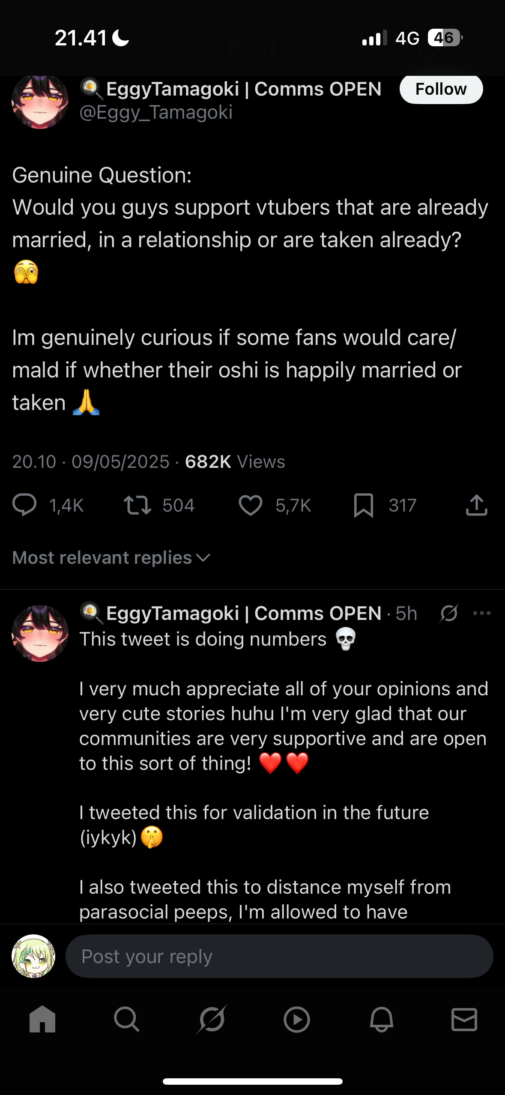This screenshot has height=1095, width=505.
Task: Open the video play tab icon
Action: (x=296, y=1019)
